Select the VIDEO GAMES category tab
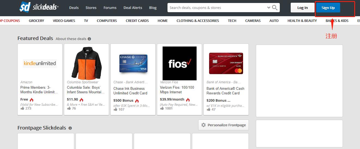360x149 pixels. 64,21
